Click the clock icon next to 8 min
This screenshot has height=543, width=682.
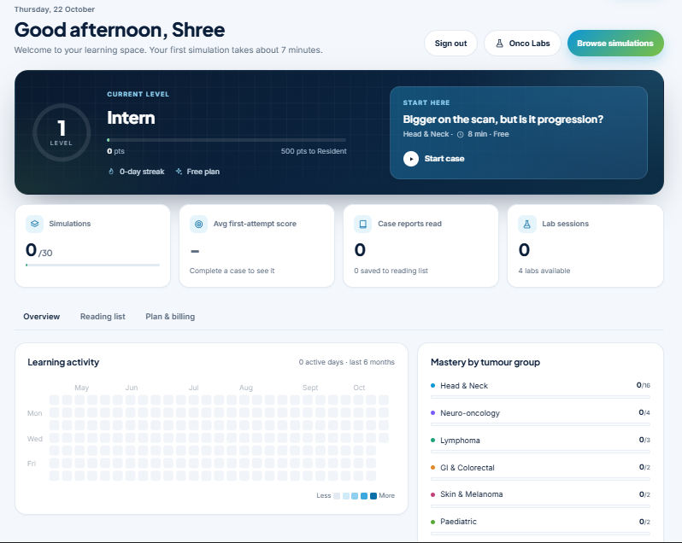(460, 135)
